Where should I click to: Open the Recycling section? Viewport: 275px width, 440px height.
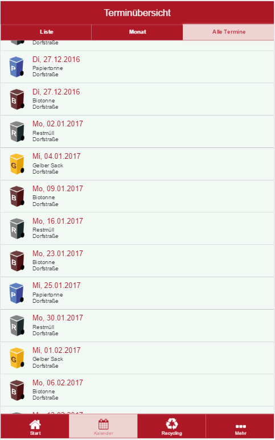click(x=171, y=423)
